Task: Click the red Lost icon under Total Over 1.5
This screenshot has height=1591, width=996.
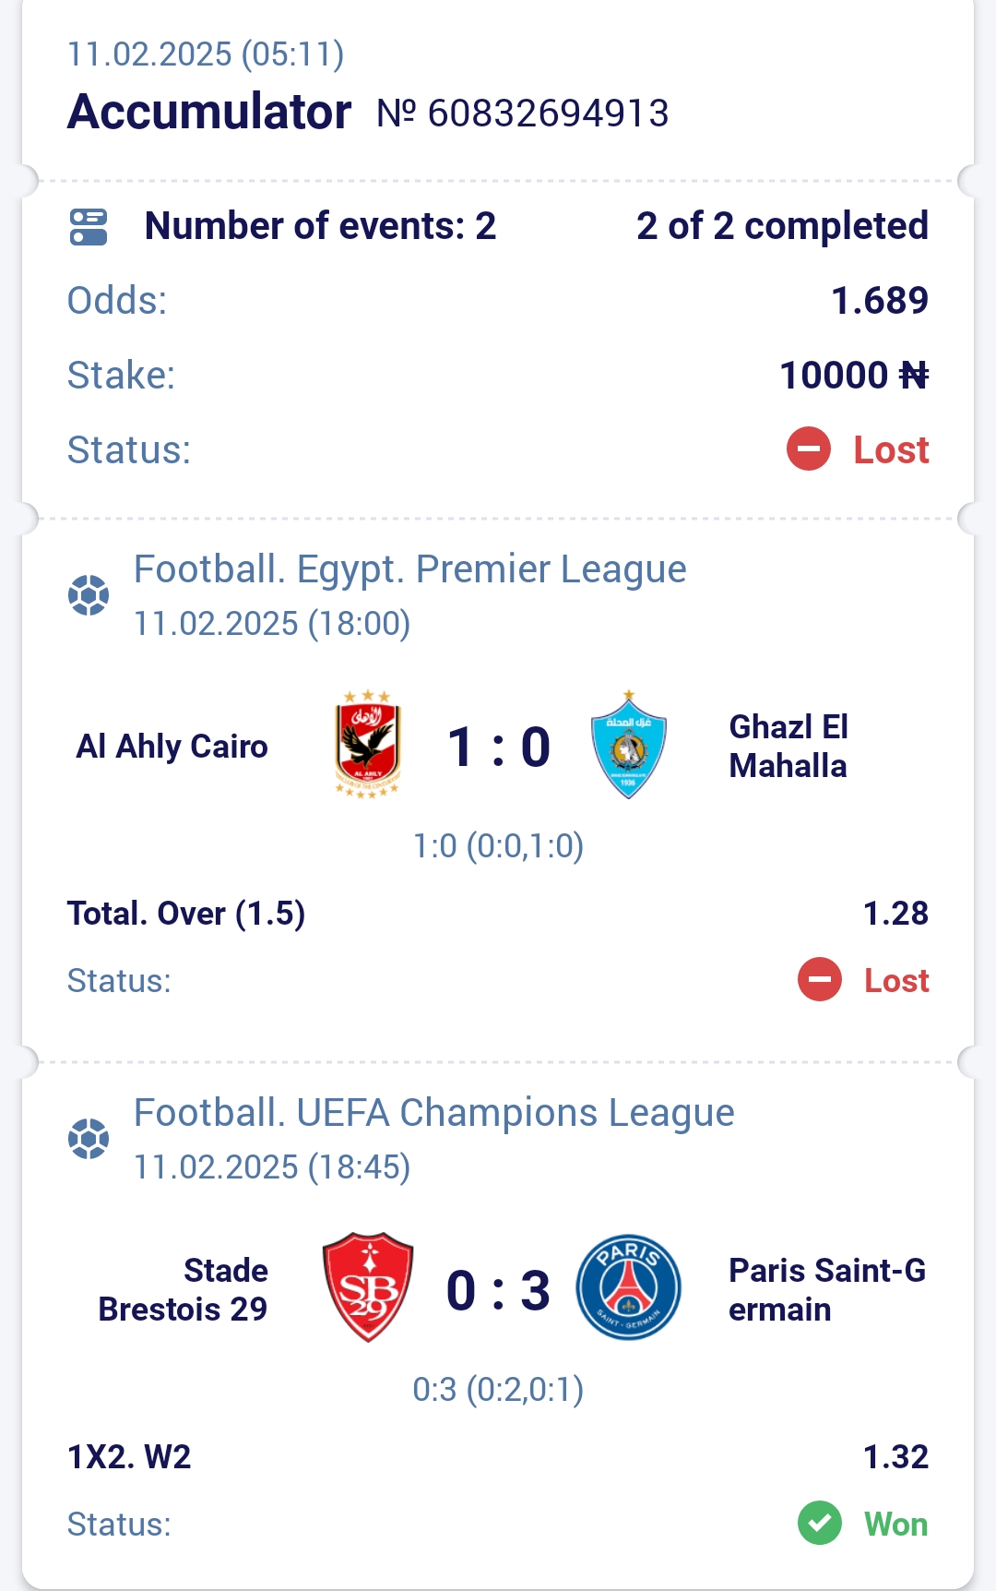Action: tap(820, 980)
